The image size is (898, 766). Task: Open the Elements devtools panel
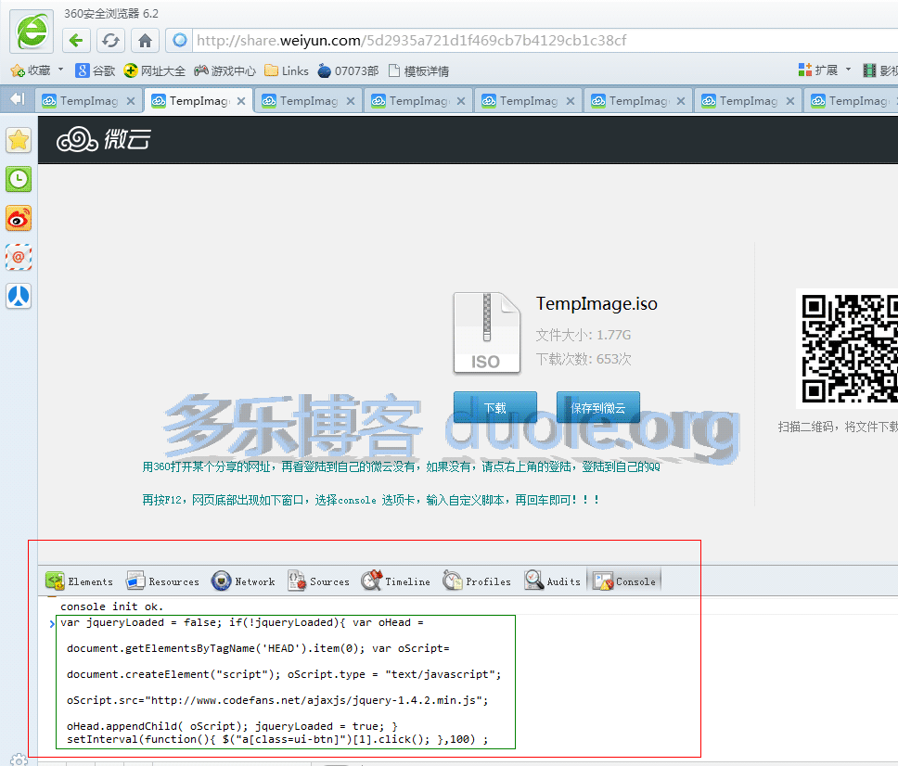[79, 581]
